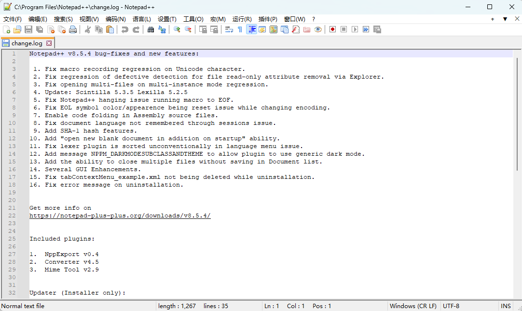Open Folder as Workspace icon
The width and height of the screenshot is (522, 311).
307,29
